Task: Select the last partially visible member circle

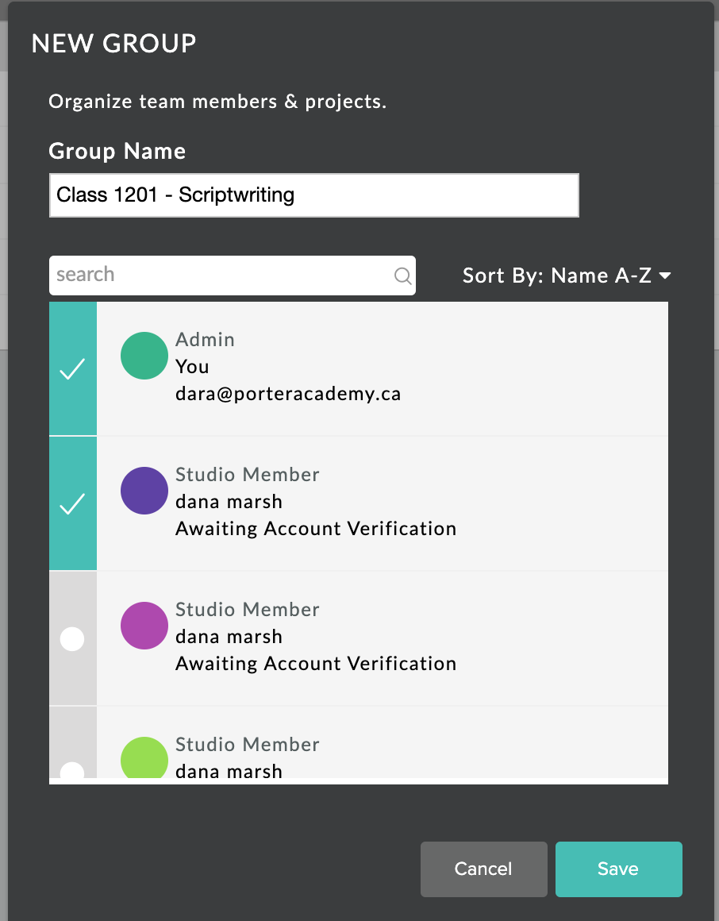Action: tap(72, 770)
